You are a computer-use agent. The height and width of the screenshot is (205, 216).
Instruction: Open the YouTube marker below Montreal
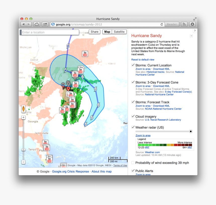pyautogui.click(x=85, y=54)
